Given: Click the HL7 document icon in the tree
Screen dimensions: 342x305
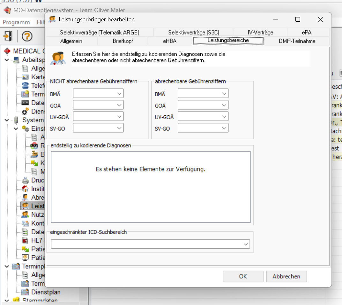Looking at the screenshot, I should click(25, 240).
